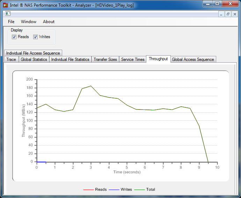Go to Individual File Statistics tab
This screenshot has height=198, width=241.
click(70, 59)
